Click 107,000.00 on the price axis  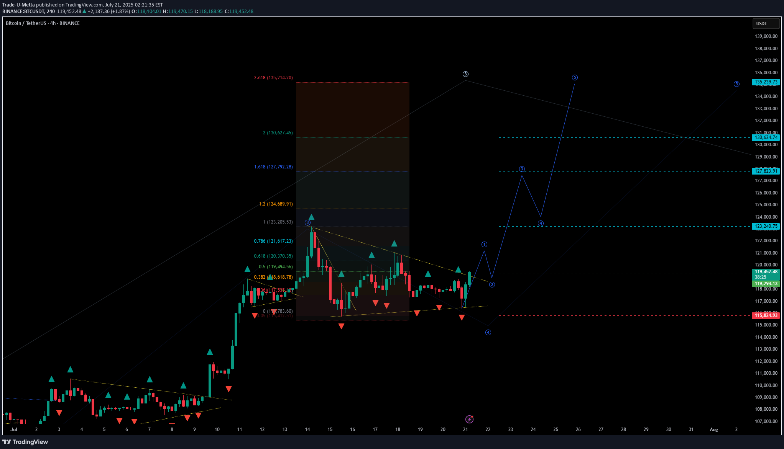pyautogui.click(x=766, y=421)
